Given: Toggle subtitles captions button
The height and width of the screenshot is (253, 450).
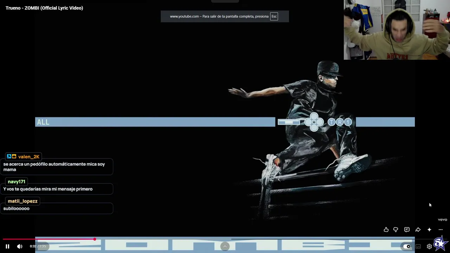Looking at the screenshot, I should click(x=418, y=246).
